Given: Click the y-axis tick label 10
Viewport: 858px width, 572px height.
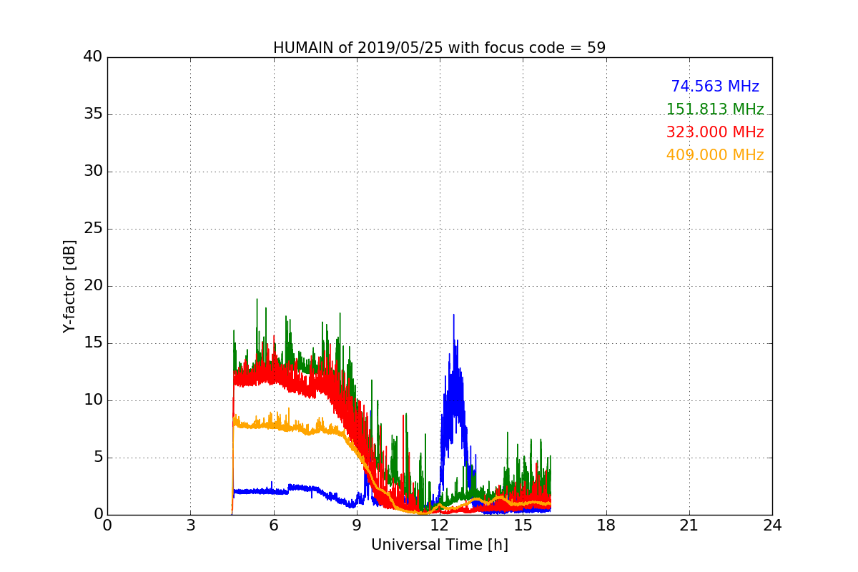Looking at the screenshot, I should coord(93,400).
